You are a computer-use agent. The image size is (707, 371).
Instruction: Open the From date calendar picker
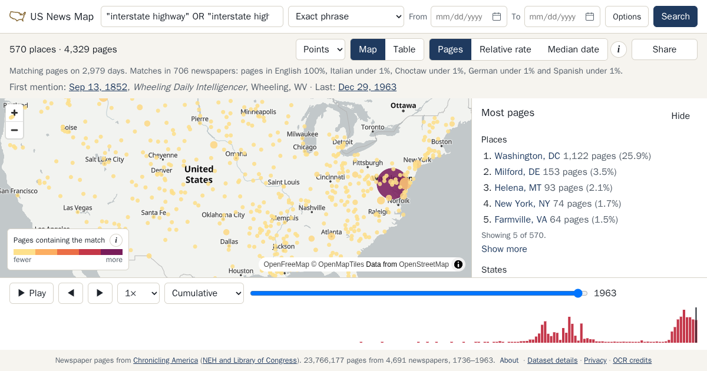[497, 16]
